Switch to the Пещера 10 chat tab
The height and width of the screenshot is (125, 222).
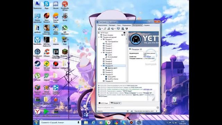tap(116, 103)
